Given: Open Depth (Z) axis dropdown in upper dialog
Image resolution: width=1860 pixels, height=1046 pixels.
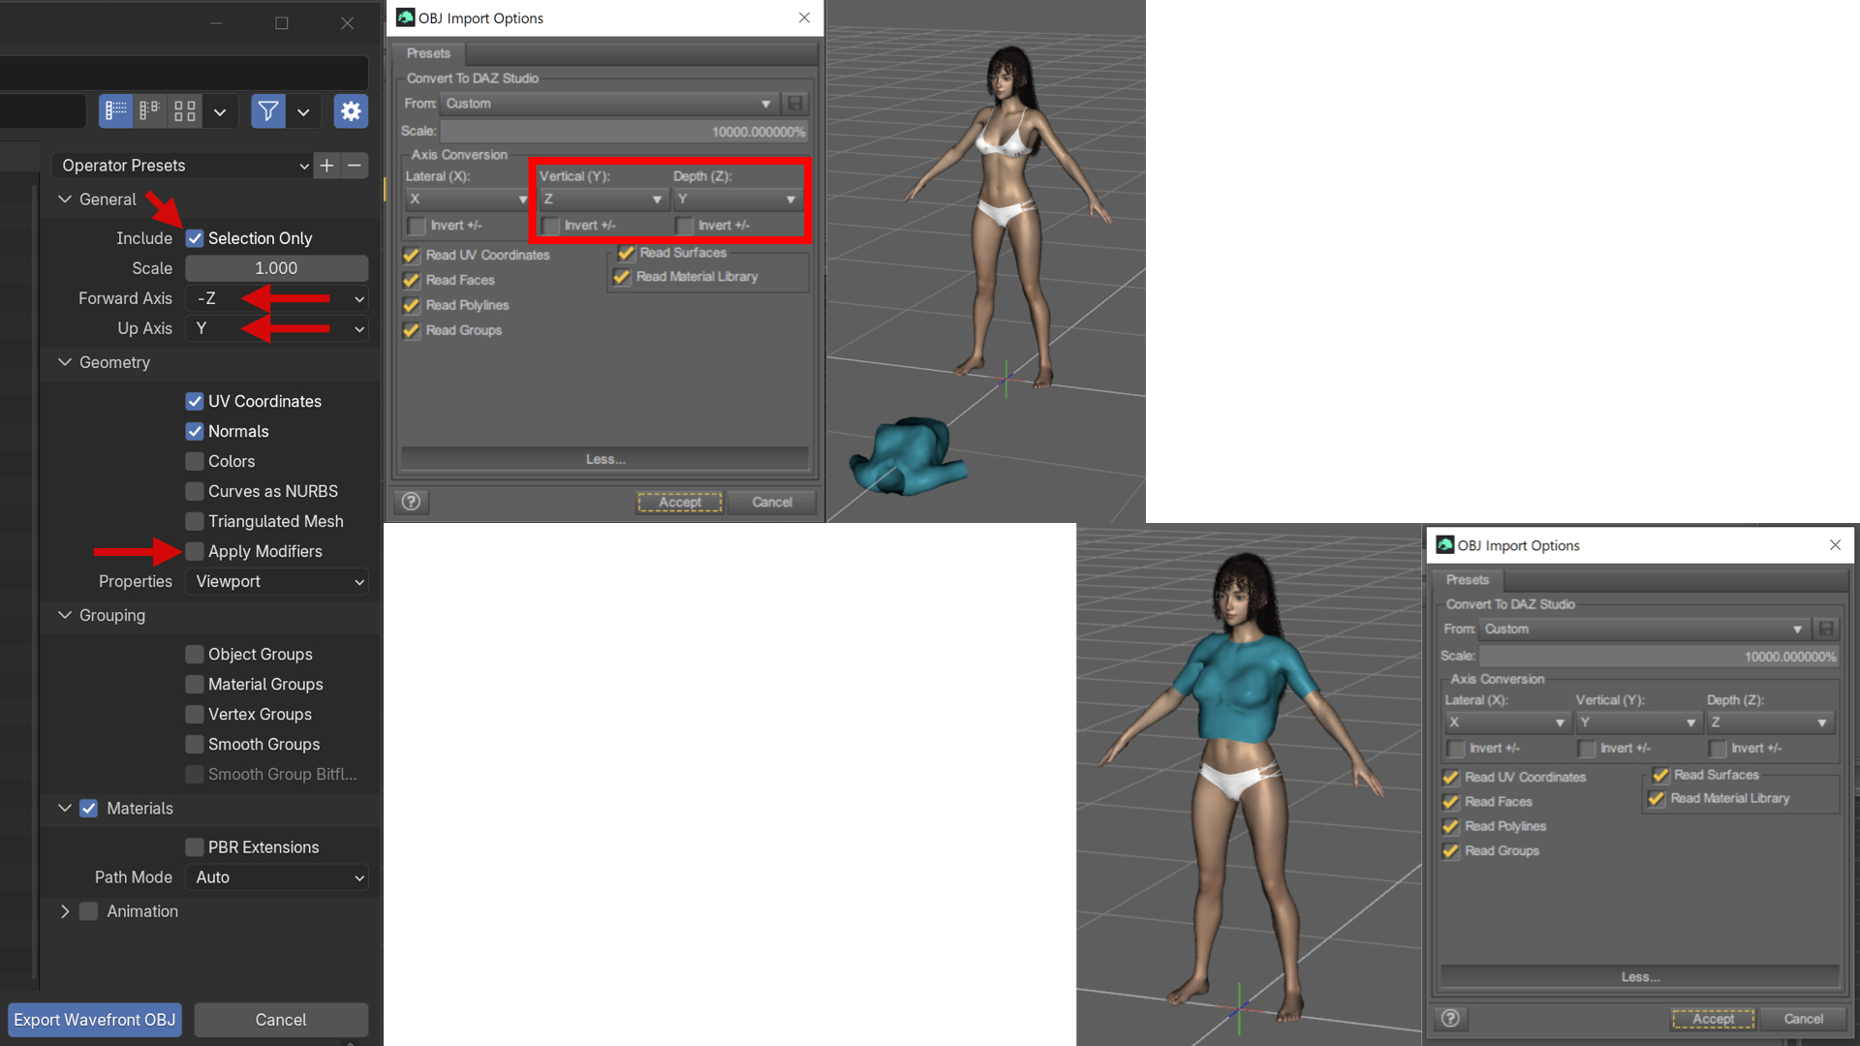Looking at the screenshot, I should (736, 199).
